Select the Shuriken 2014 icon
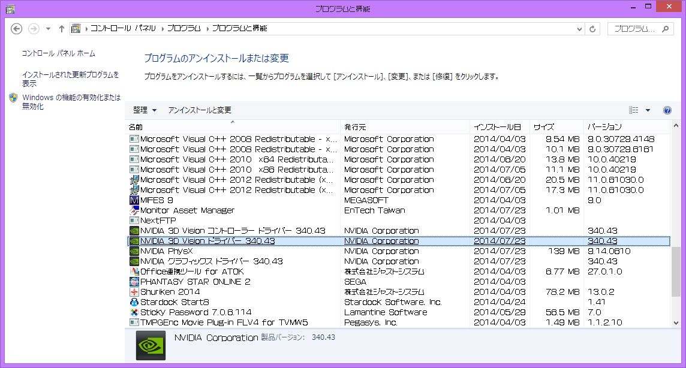686x368 pixels. tap(134, 292)
